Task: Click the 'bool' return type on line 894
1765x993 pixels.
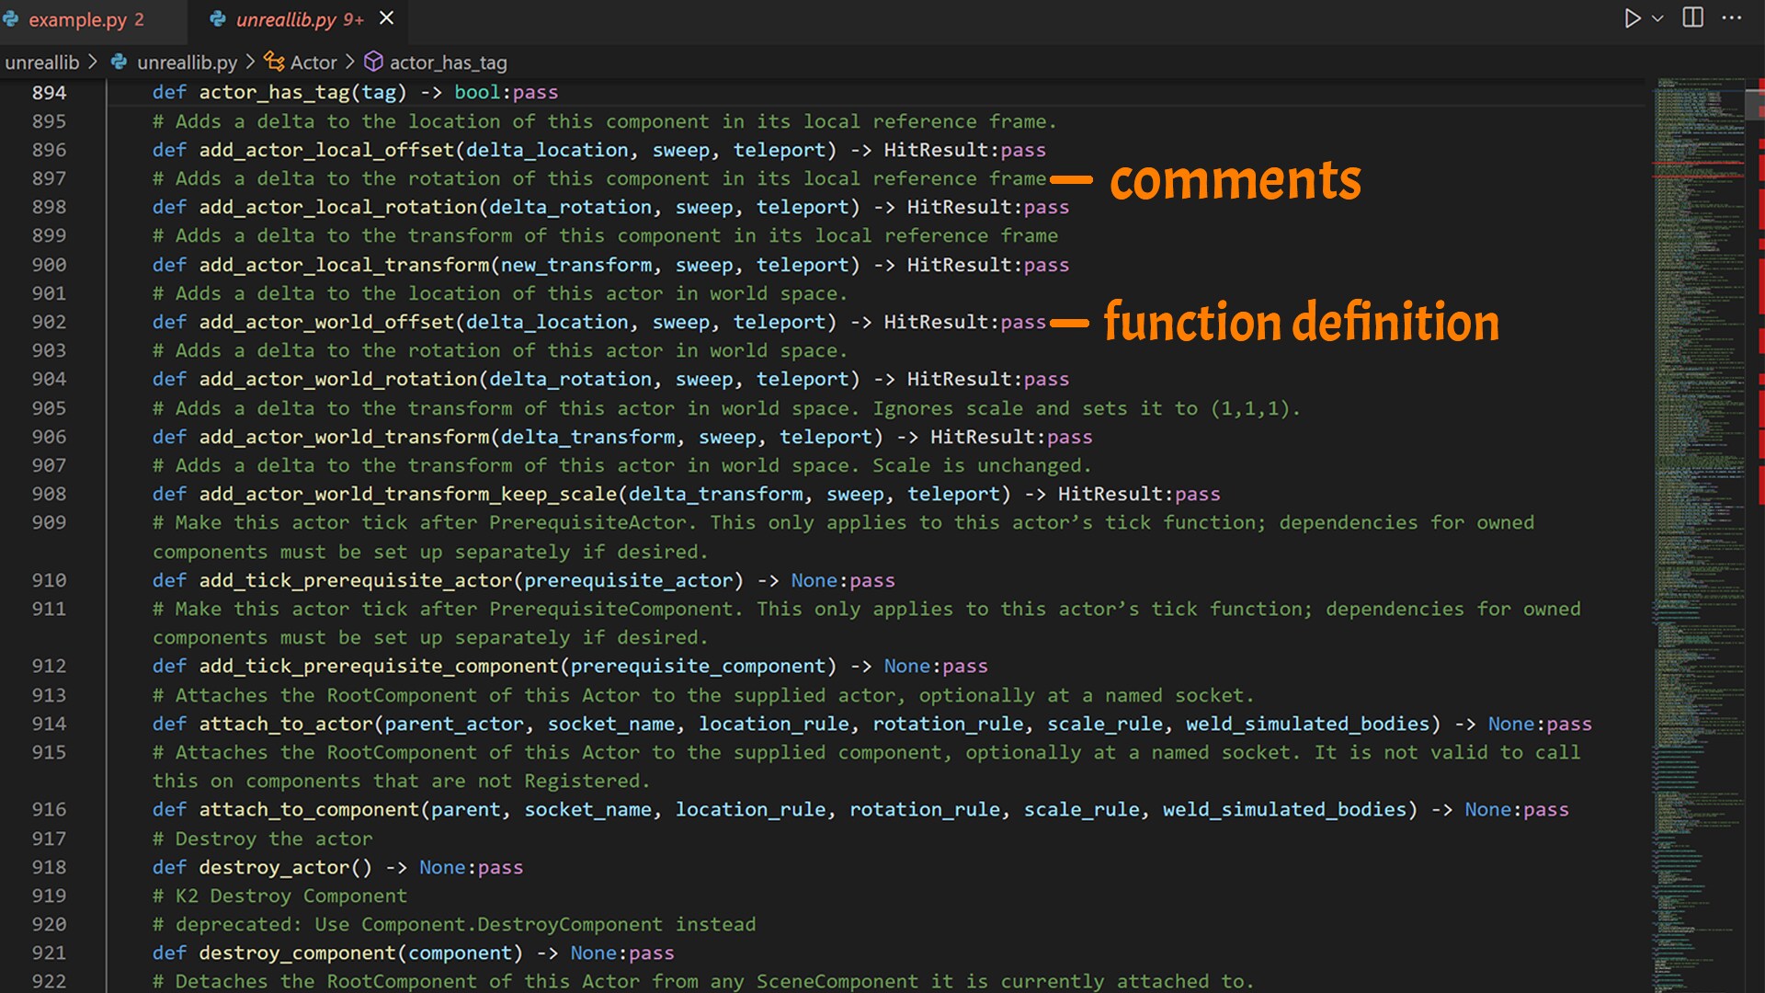Action: pyautogui.click(x=477, y=92)
